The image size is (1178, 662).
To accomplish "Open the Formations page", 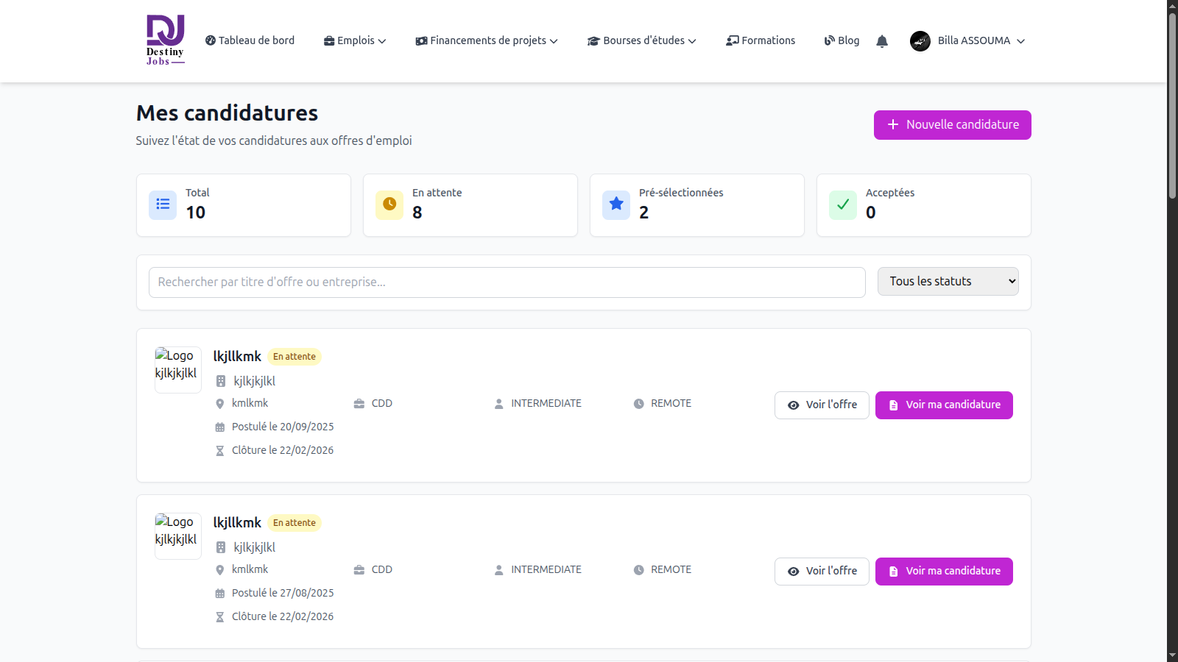I will coord(761,41).
